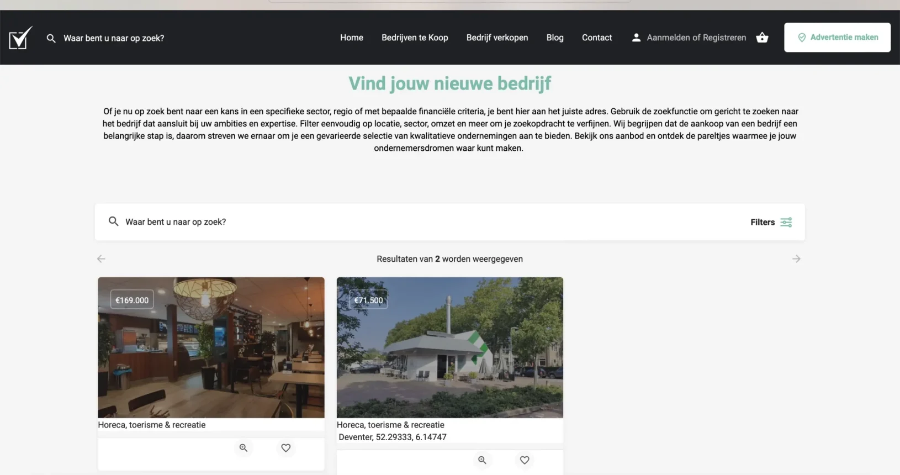Open the shopping basket icon
The width and height of the screenshot is (900, 475).
pyautogui.click(x=762, y=38)
